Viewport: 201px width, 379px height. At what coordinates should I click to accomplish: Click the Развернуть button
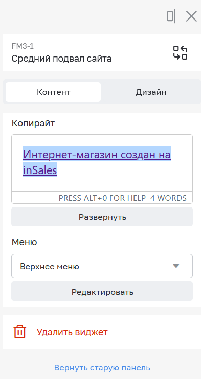102,217
